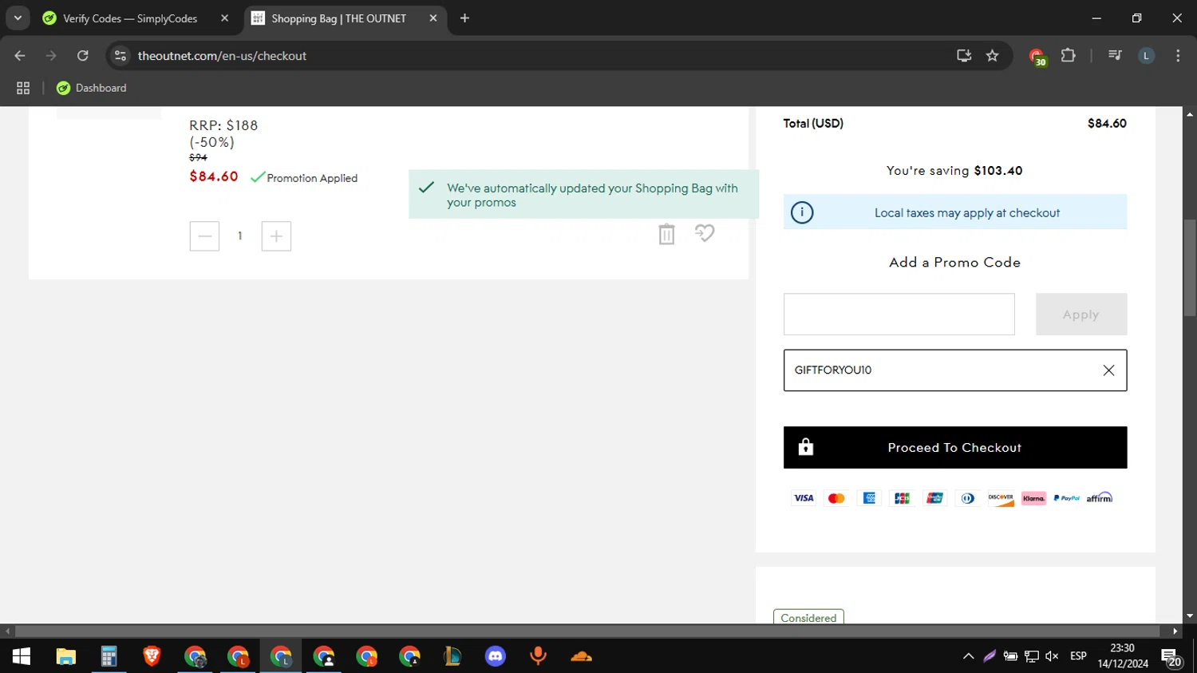Open the Chrome profile L avatar
The image size is (1197, 673).
pos(1147,56)
